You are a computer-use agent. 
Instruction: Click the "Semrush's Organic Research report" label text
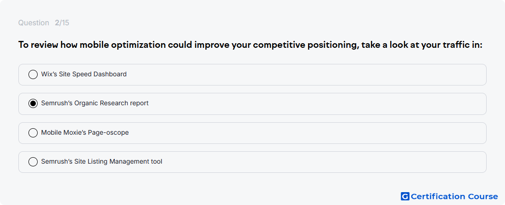95,103
